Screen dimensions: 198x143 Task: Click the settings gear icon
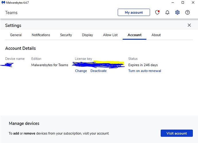tap(177, 12)
